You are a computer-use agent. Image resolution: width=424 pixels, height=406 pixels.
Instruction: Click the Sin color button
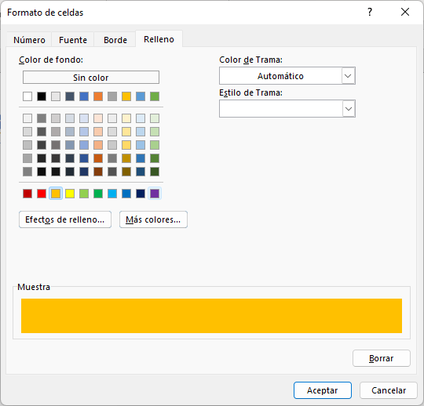(91, 78)
